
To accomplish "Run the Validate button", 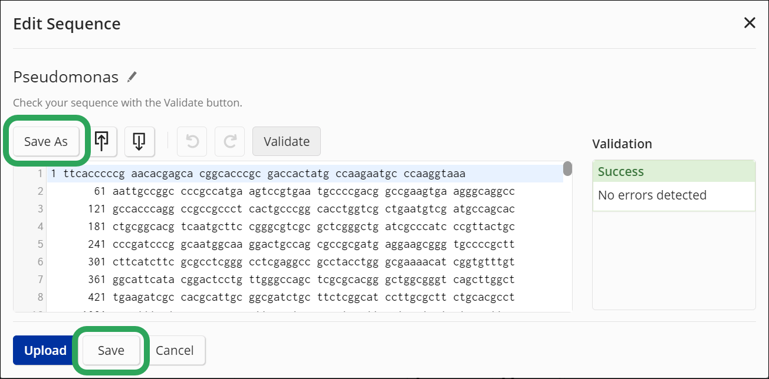I will pos(287,141).
